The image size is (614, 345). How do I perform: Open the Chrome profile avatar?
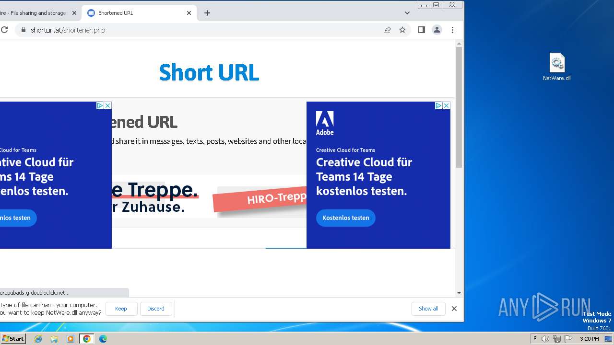437,30
